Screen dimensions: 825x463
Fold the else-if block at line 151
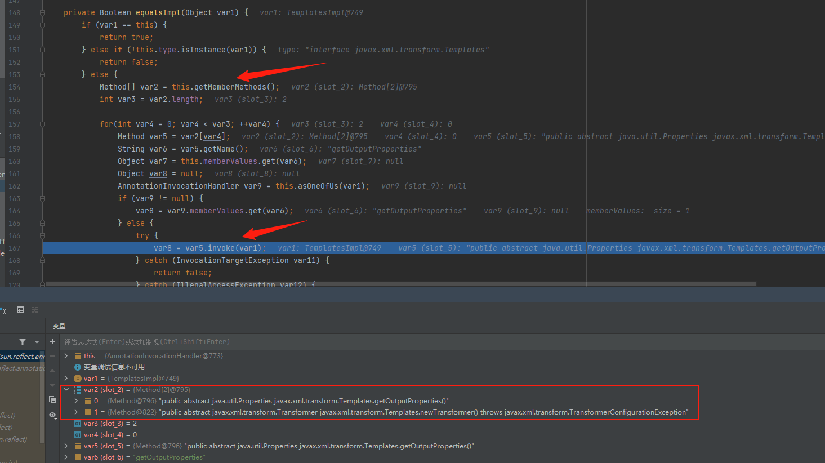tap(42, 50)
